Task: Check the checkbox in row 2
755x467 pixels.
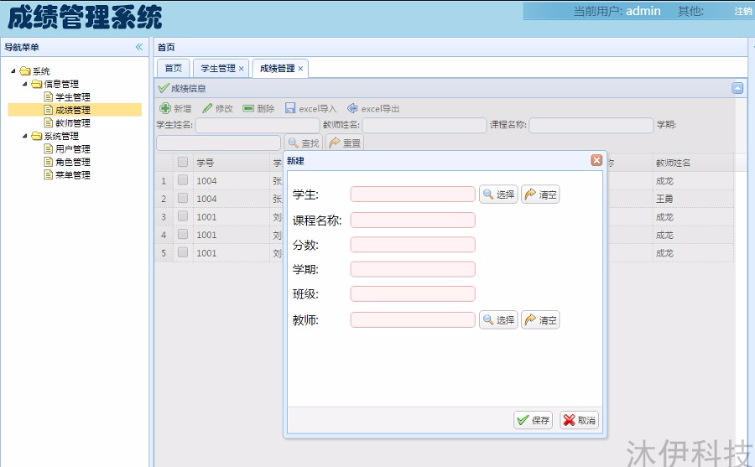Action: click(183, 198)
